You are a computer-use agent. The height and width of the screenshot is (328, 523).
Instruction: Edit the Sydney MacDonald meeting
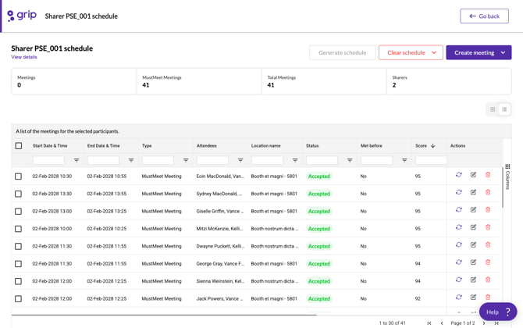tap(473, 192)
